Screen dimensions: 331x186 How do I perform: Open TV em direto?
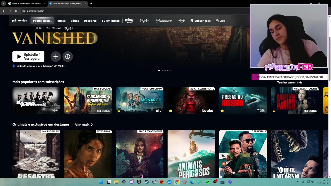pyautogui.click(x=110, y=21)
